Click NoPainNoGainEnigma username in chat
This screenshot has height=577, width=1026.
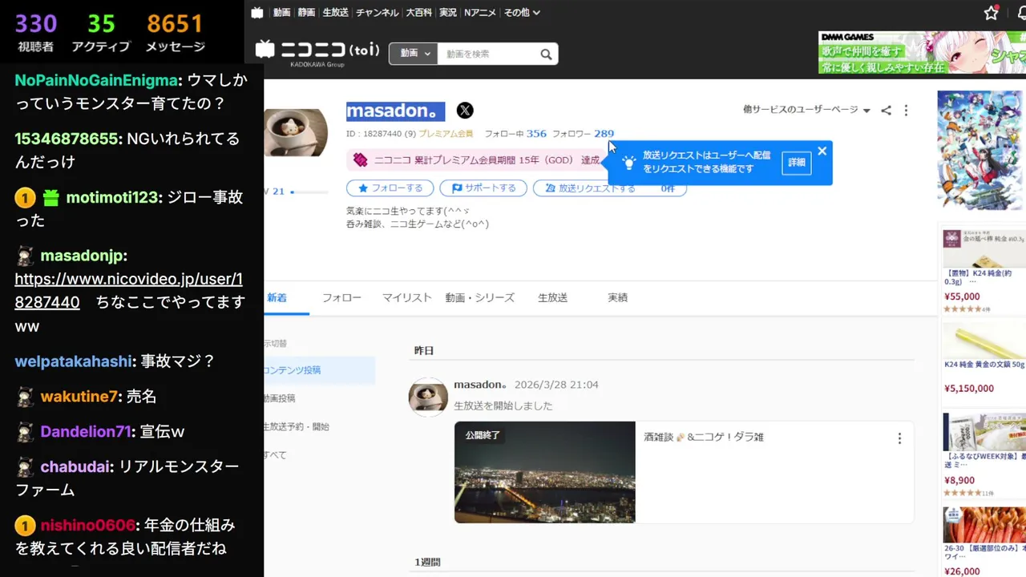click(x=96, y=80)
